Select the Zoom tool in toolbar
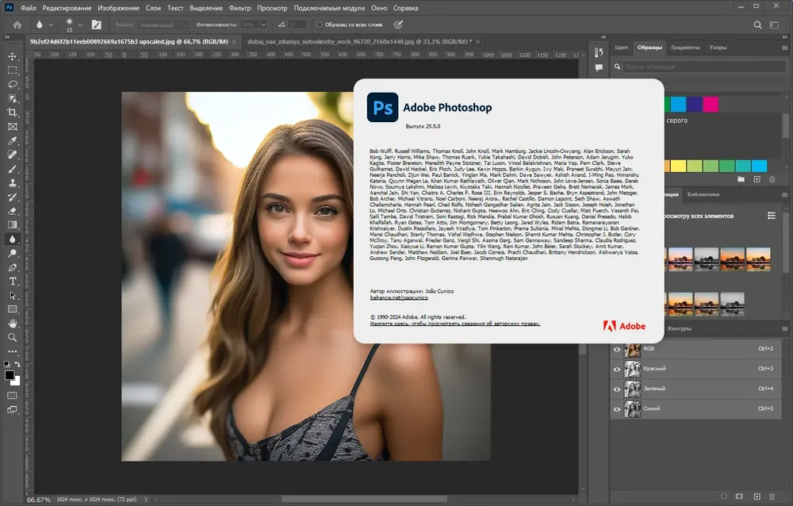Screen dimensions: 793x506 pyautogui.click(x=13, y=338)
